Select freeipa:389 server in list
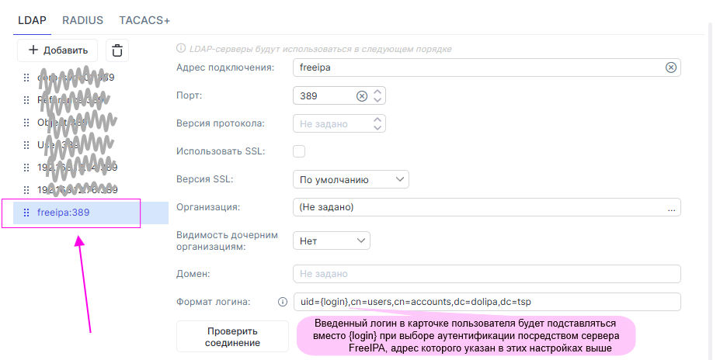The height and width of the screenshot is (360, 727). [64, 213]
